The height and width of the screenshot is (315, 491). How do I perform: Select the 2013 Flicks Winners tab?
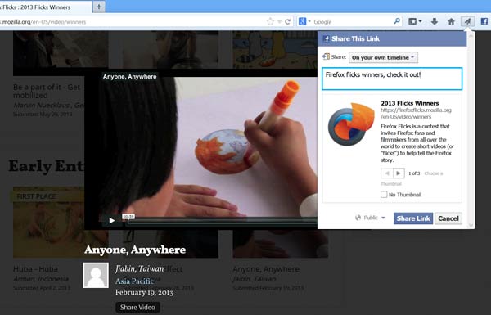(x=45, y=7)
